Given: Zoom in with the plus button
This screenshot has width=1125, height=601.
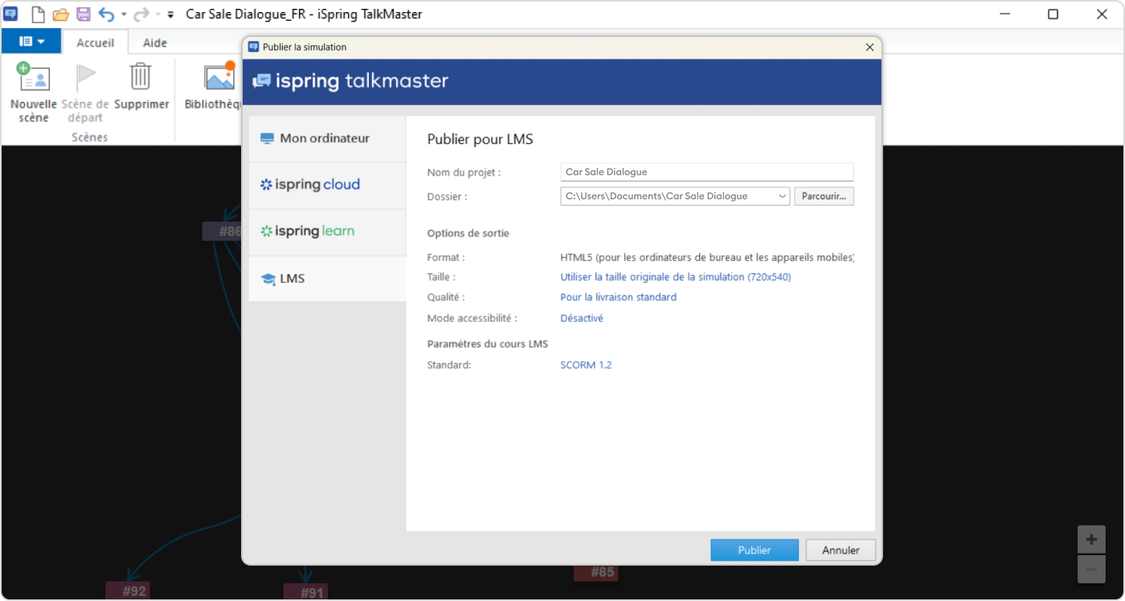Looking at the screenshot, I should [x=1091, y=540].
